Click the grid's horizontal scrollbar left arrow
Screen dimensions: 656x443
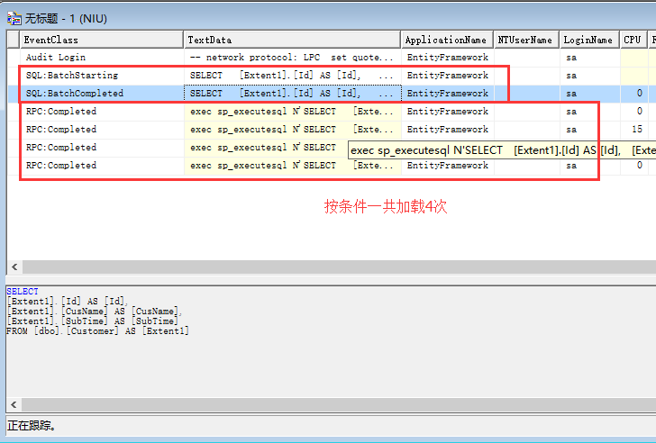[x=12, y=267]
